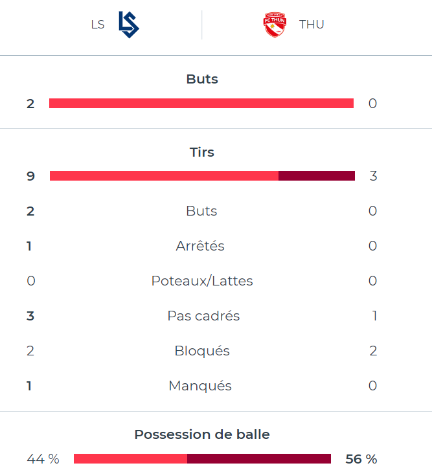Click the red goals progress bar
This screenshot has height=470, width=432.
201,104
